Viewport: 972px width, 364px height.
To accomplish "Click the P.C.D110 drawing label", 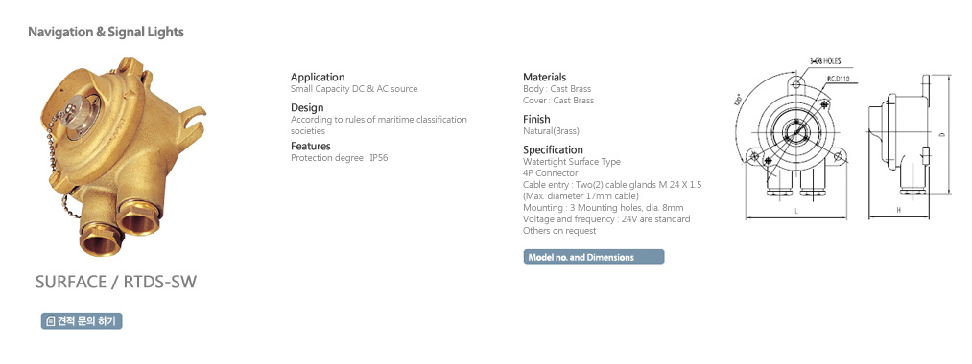I will tap(838, 79).
